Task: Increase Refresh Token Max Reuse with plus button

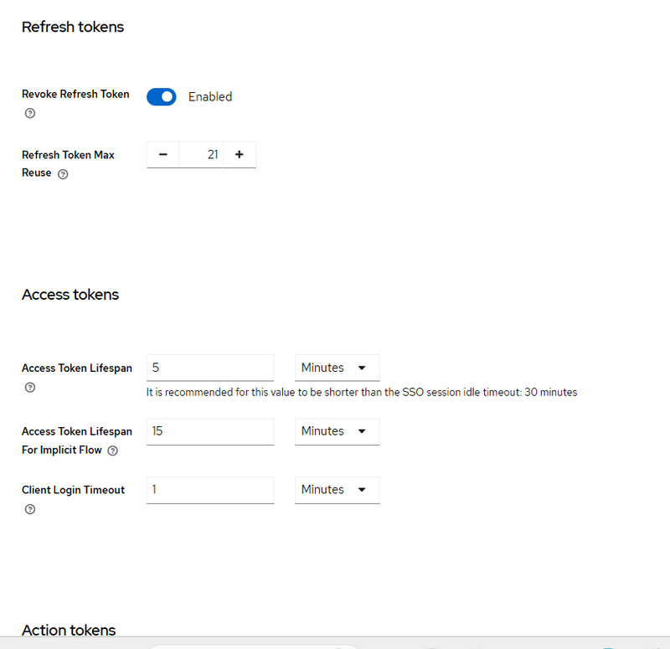Action: [x=240, y=155]
